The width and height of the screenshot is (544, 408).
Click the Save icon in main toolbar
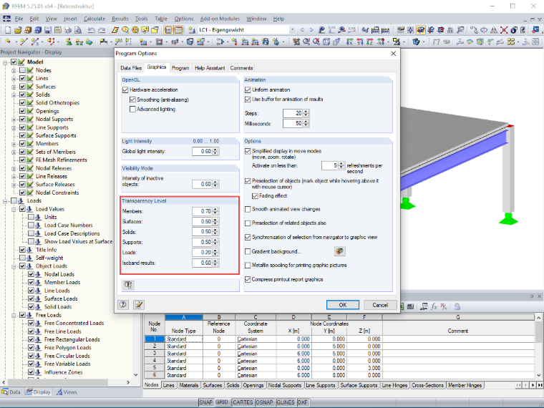[48, 30]
